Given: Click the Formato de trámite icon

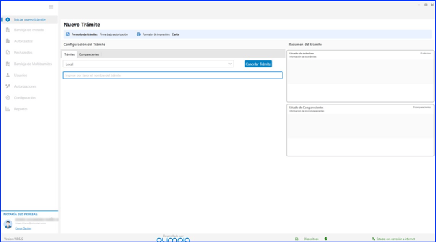Looking at the screenshot, I should (x=68, y=34).
